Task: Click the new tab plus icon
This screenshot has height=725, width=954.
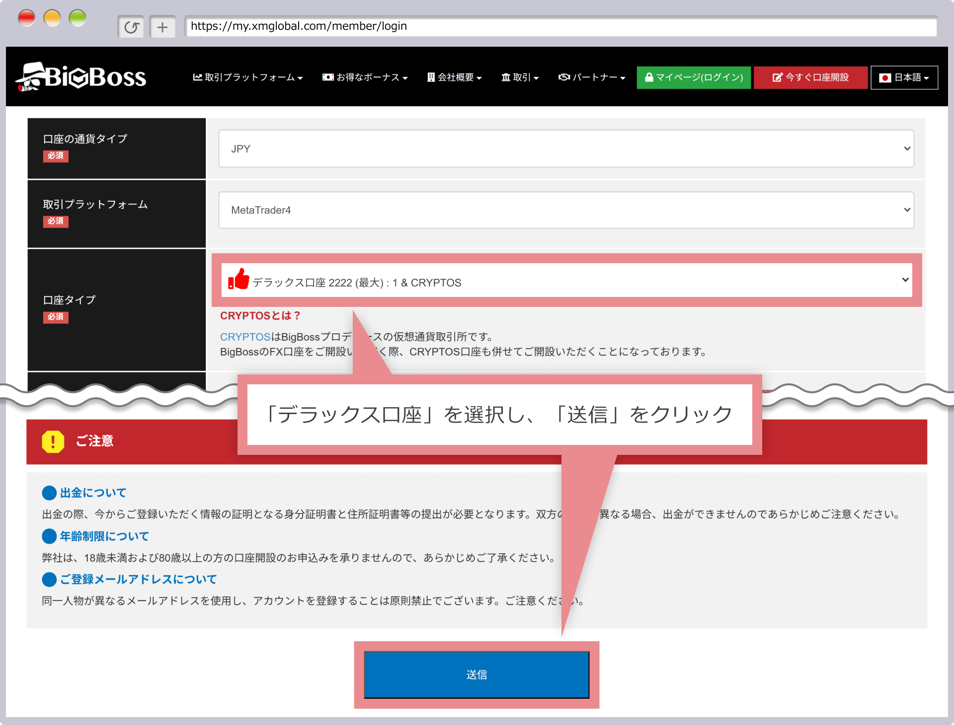Action: click(x=162, y=27)
